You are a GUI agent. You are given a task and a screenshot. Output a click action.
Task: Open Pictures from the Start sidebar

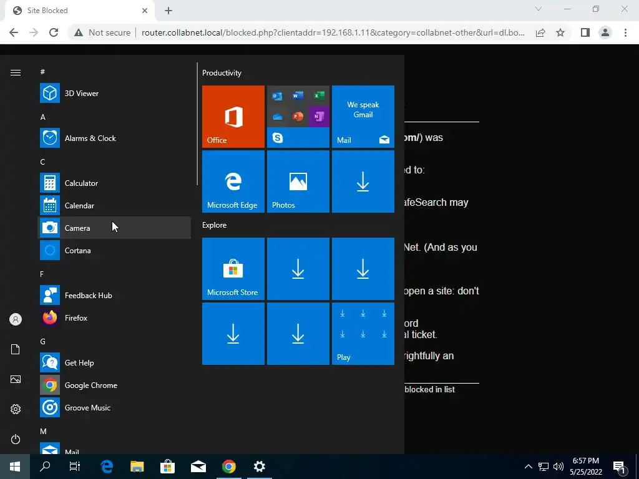coord(16,379)
